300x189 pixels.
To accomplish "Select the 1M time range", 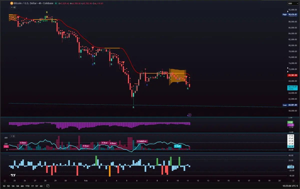I will (x=13, y=186).
